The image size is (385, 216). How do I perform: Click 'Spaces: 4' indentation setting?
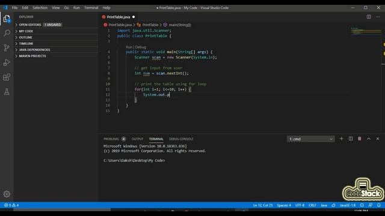284,205
